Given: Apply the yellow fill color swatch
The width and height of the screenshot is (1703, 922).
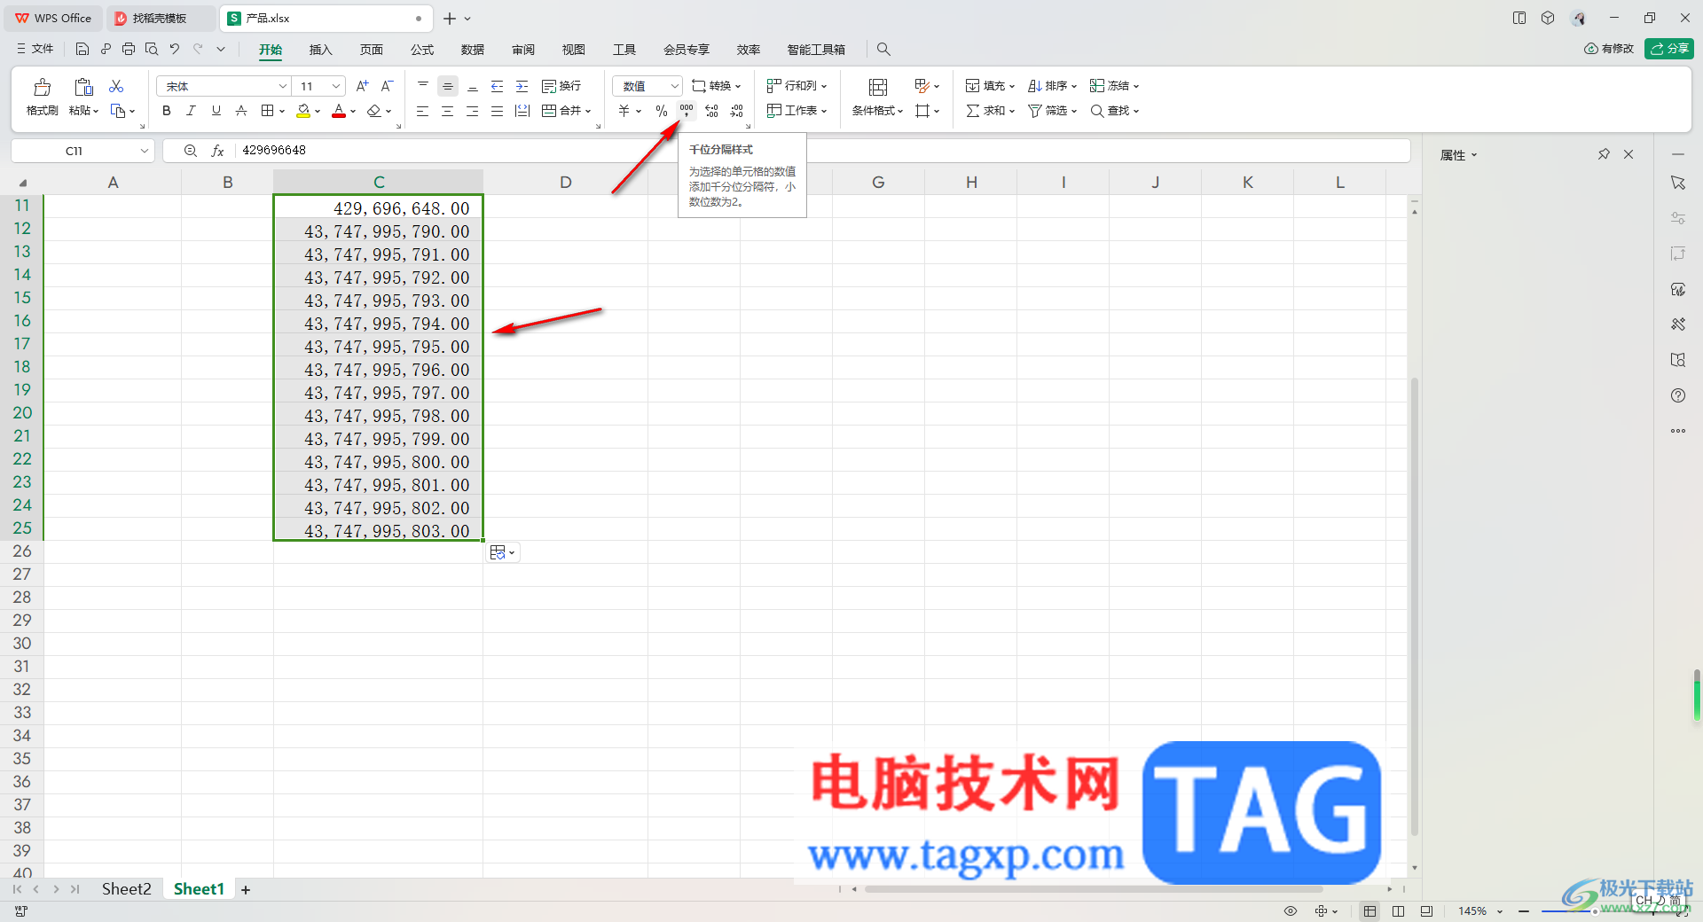Looking at the screenshot, I should point(303,111).
